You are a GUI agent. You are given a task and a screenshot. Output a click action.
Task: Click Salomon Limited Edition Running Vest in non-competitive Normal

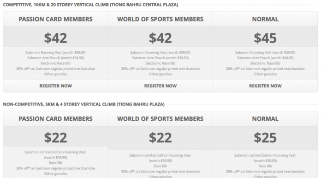[x=265, y=155]
